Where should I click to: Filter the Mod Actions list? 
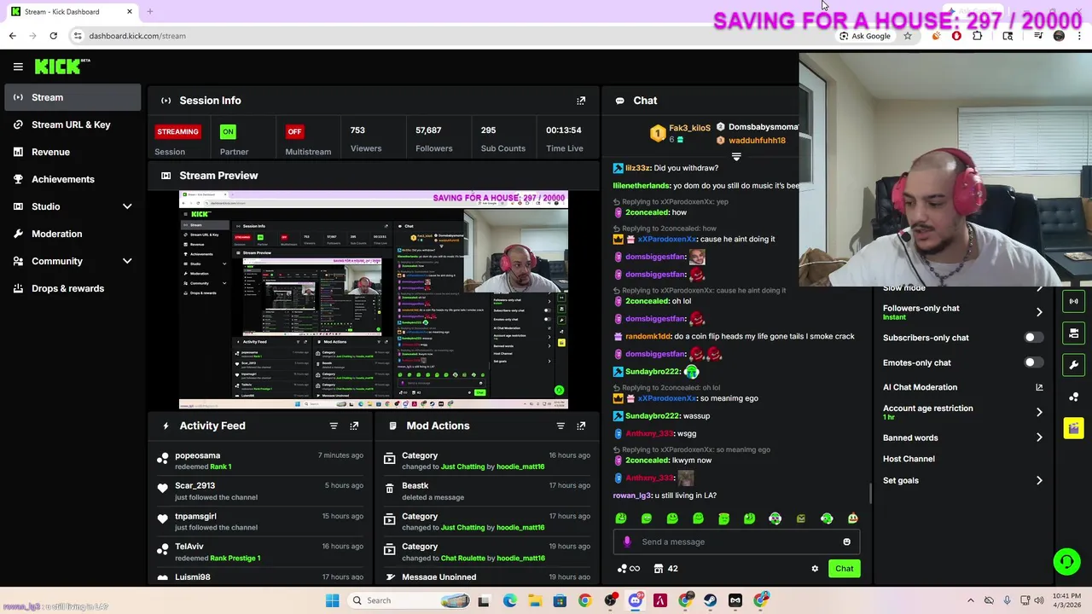(561, 426)
